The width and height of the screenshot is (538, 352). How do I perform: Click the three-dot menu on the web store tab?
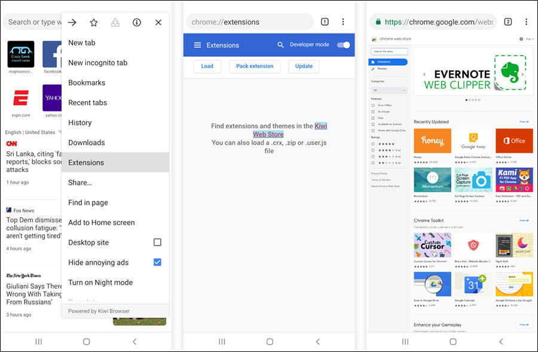point(526,22)
